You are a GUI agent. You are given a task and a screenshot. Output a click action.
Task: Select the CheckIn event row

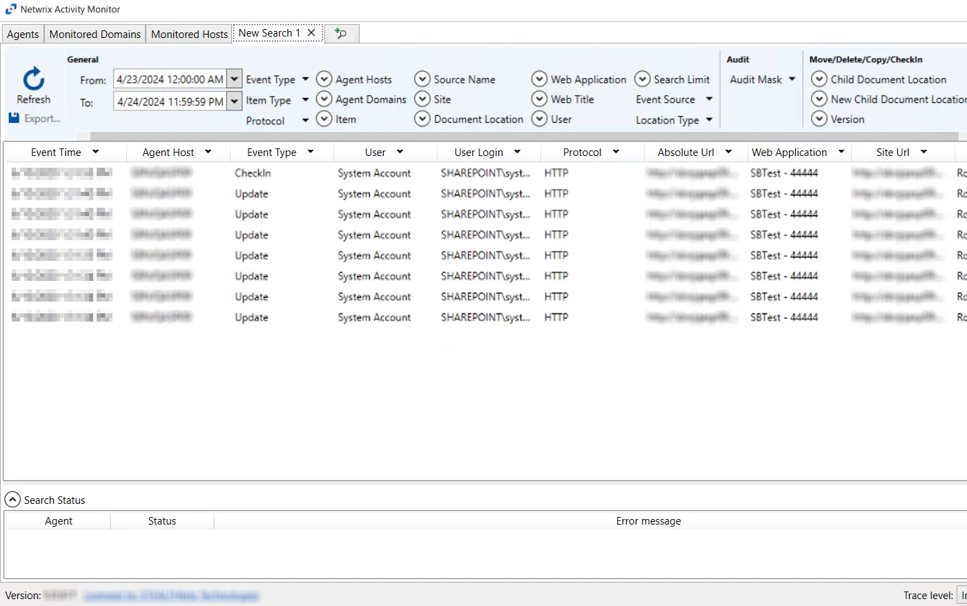(x=485, y=173)
